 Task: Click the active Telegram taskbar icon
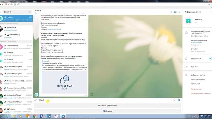click(63, 116)
